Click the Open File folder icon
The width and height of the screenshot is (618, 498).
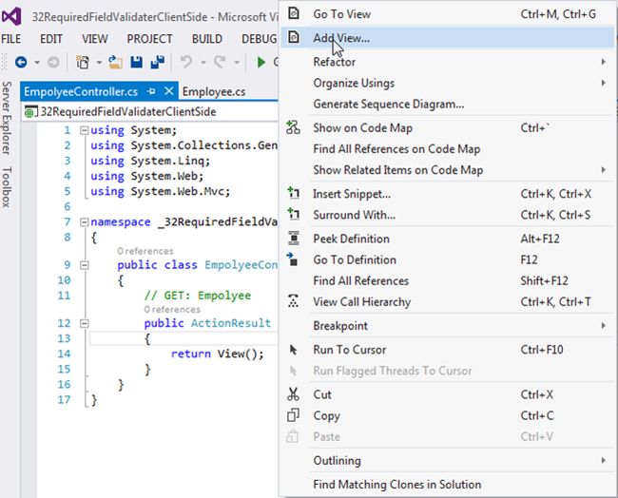[115, 63]
